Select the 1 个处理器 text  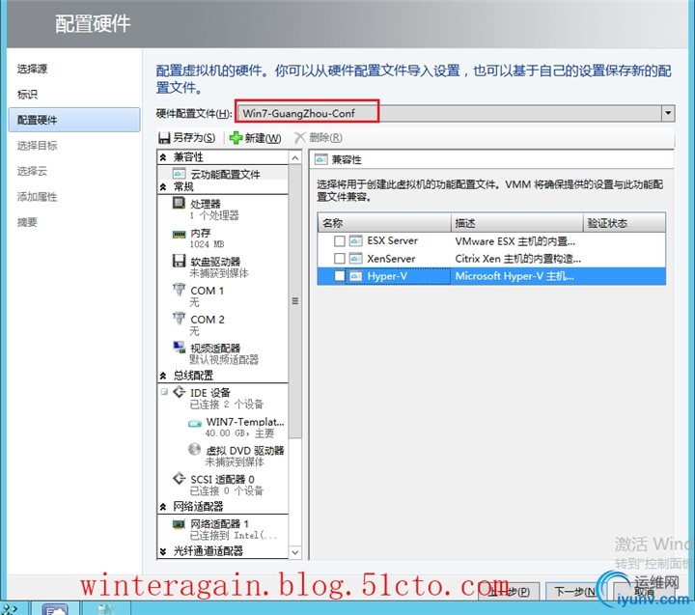[x=214, y=215]
